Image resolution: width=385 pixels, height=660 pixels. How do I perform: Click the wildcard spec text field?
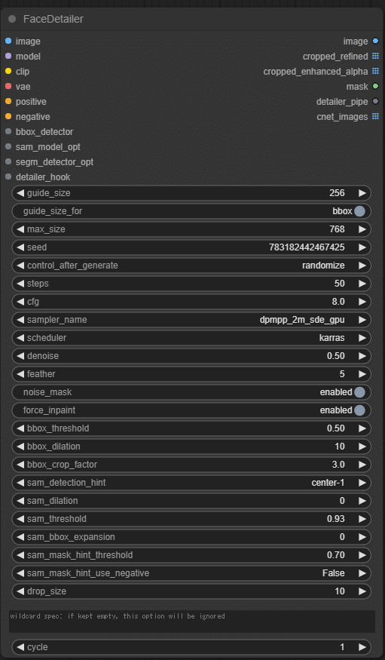coord(192,622)
